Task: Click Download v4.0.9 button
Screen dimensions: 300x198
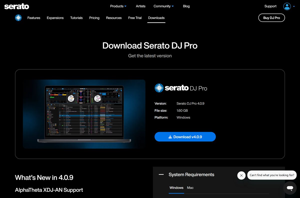Action: pos(185,137)
